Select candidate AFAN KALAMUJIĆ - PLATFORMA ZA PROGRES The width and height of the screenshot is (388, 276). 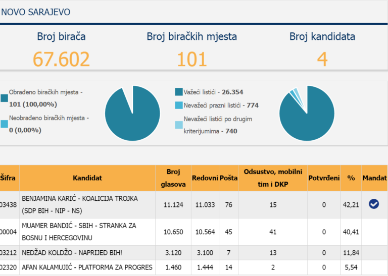pyautogui.click(x=87, y=267)
